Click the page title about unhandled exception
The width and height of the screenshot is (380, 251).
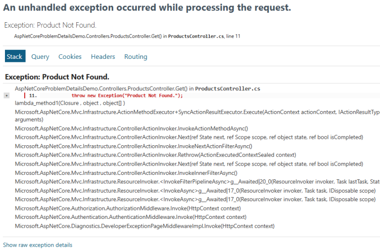(147, 8)
